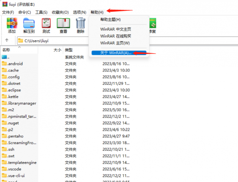Sort by the Type (类型) column header
The height and width of the screenshot is (182, 238).
[x=68, y=50]
